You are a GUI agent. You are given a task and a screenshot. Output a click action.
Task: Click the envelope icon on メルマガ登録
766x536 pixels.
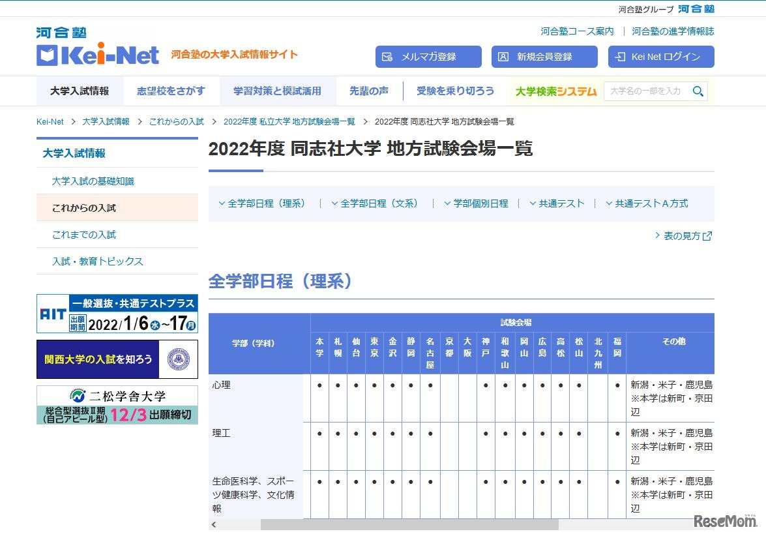point(389,57)
